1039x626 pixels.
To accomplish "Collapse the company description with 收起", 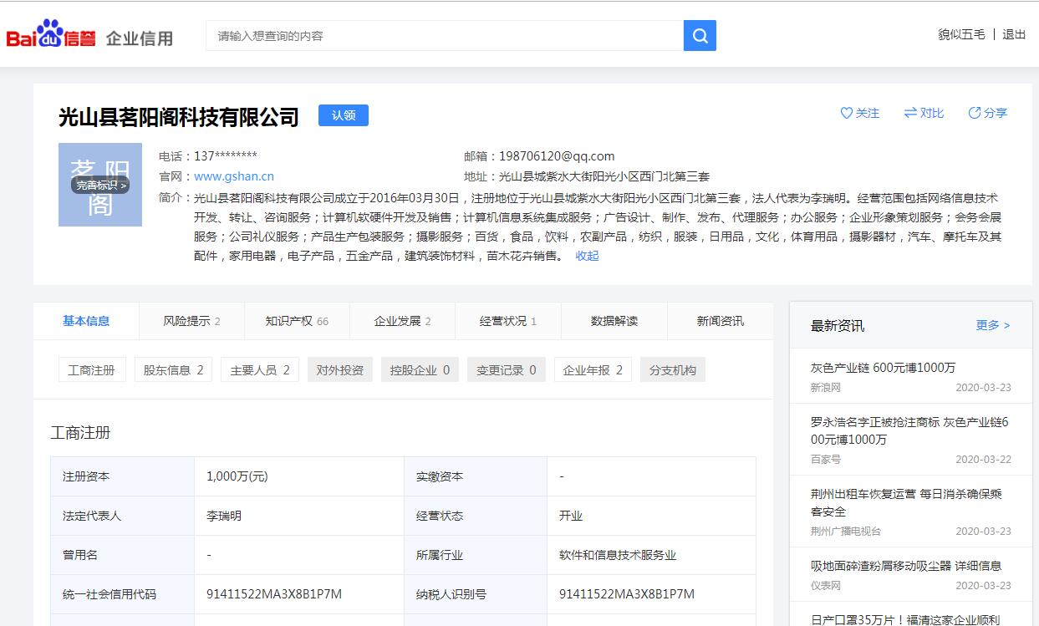I will tap(587, 256).
